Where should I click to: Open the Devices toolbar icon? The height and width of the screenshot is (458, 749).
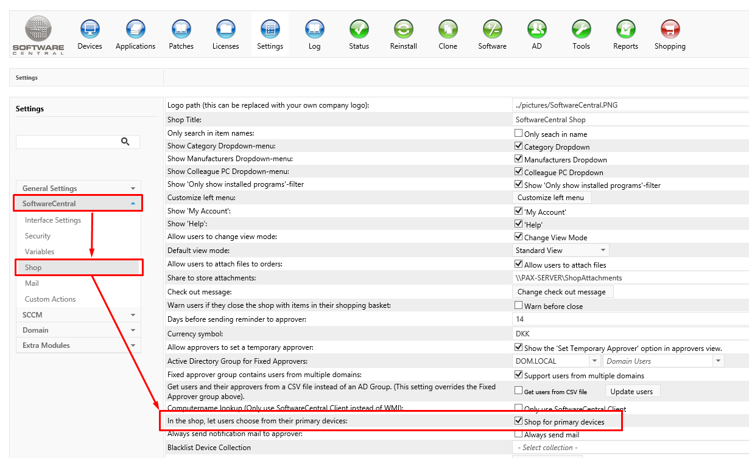pos(90,29)
